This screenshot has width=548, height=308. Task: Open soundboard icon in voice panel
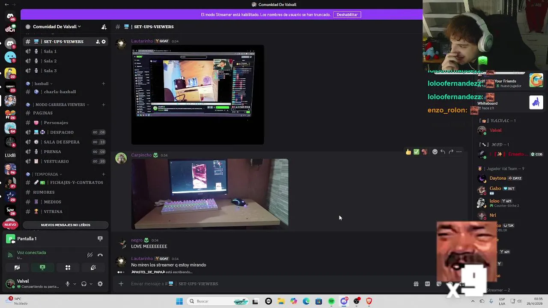[x=93, y=267]
